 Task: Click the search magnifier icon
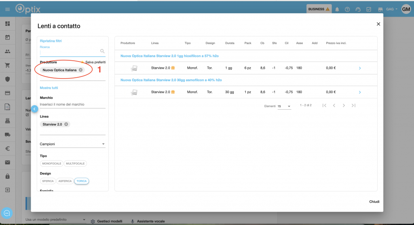(x=102, y=51)
